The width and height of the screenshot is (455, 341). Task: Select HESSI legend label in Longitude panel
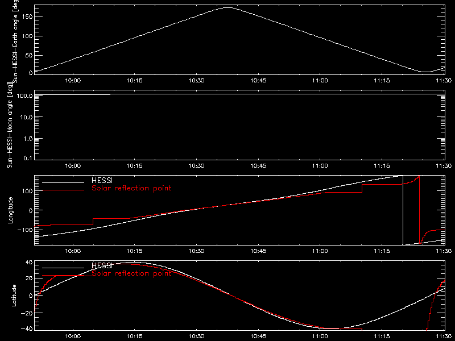[102, 180]
